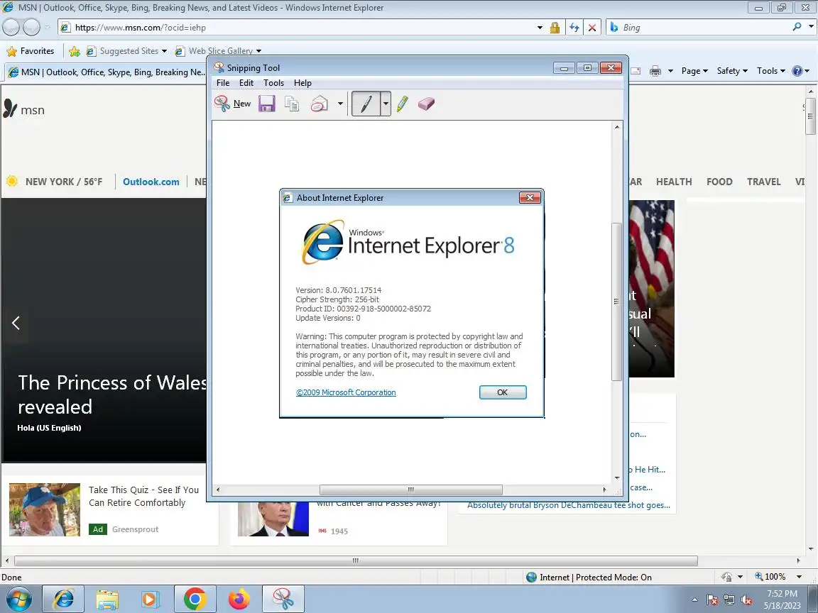Viewport: 818px width, 613px height.
Task: Select the Pen tool in Snipping Tool
Action: tap(366, 104)
